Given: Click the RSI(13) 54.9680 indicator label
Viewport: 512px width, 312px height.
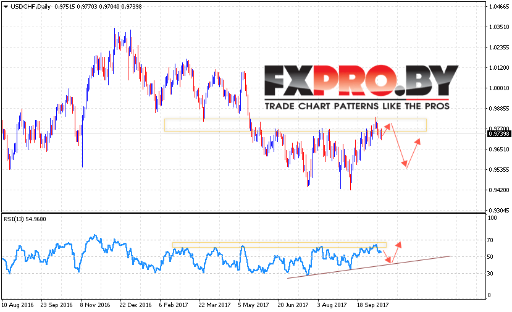Looking at the screenshot, I should click(x=25, y=219).
